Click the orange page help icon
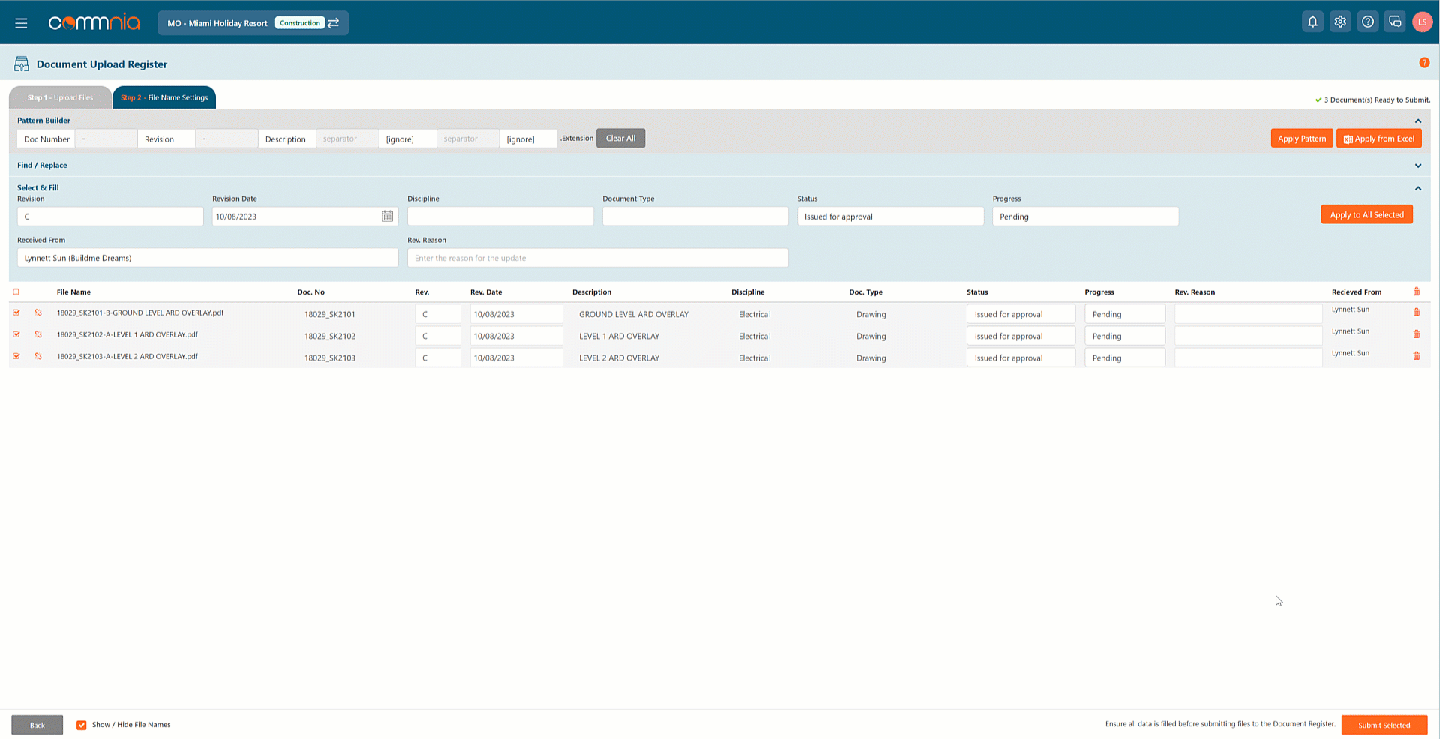The width and height of the screenshot is (1440, 739). coord(1424,63)
